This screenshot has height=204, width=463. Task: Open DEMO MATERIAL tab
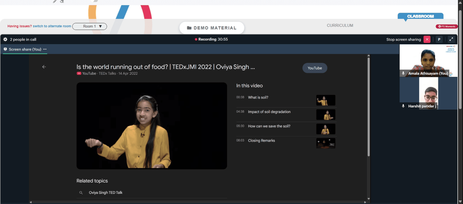click(212, 28)
